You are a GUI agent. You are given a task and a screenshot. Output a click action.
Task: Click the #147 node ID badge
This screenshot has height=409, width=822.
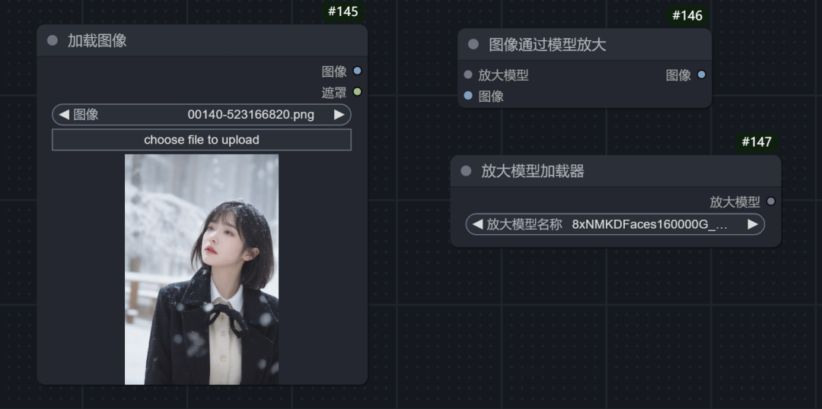[x=757, y=142]
